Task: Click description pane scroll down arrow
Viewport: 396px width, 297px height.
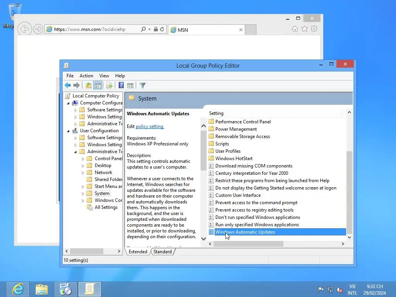Action: pyautogui.click(x=203, y=238)
